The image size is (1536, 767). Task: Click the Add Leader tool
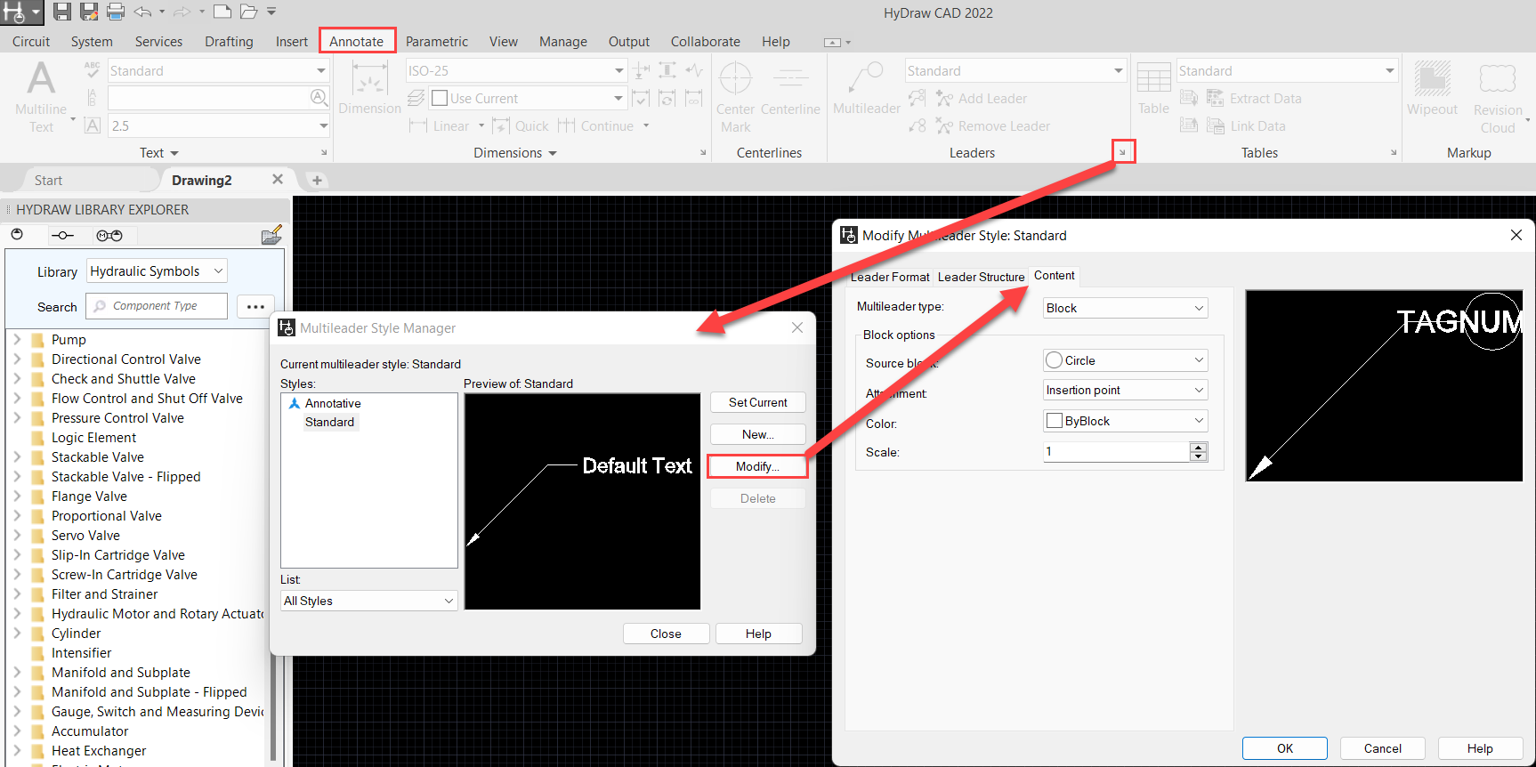coord(982,99)
